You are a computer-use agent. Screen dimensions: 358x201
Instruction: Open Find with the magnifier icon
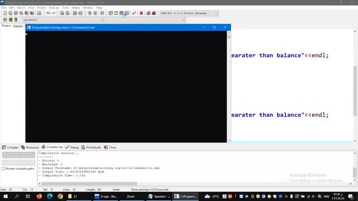click(x=62, y=13)
